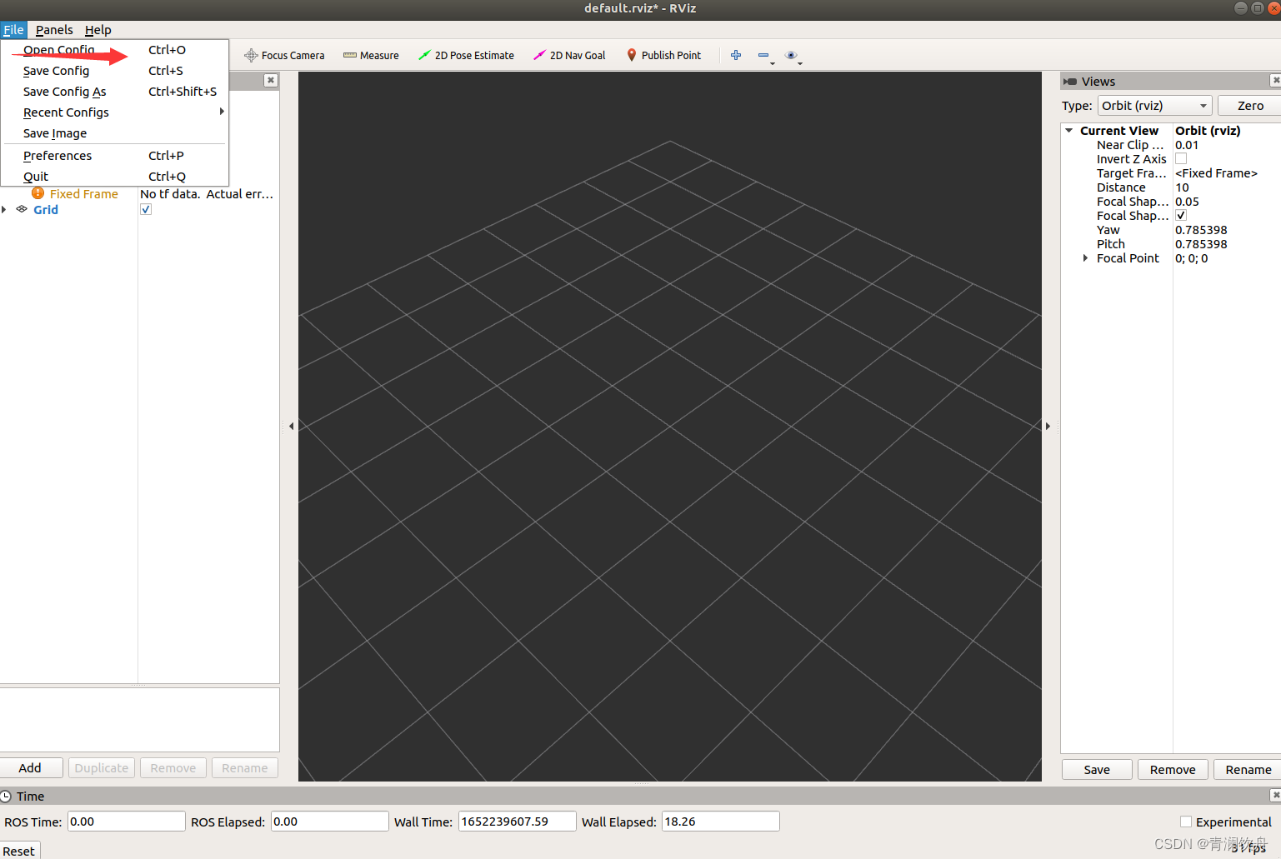Image resolution: width=1281 pixels, height=859 pixels.
Task: Click the Focal Point value 0; 0; 0
Action: 1192,258
